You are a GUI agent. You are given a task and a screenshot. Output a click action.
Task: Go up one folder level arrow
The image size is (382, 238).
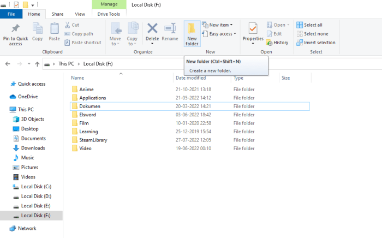[x=37, y=64]
